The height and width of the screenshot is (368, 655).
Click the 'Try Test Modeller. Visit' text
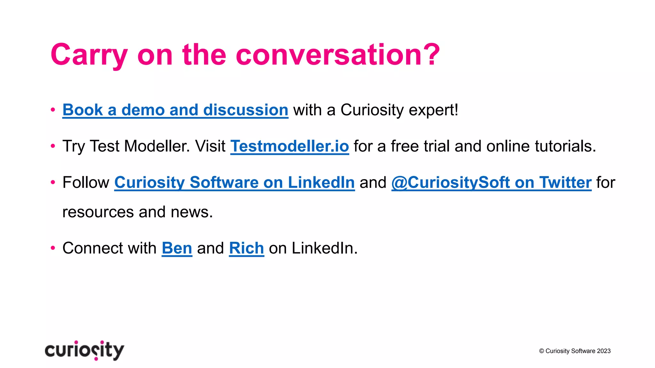tap(144, 146)
